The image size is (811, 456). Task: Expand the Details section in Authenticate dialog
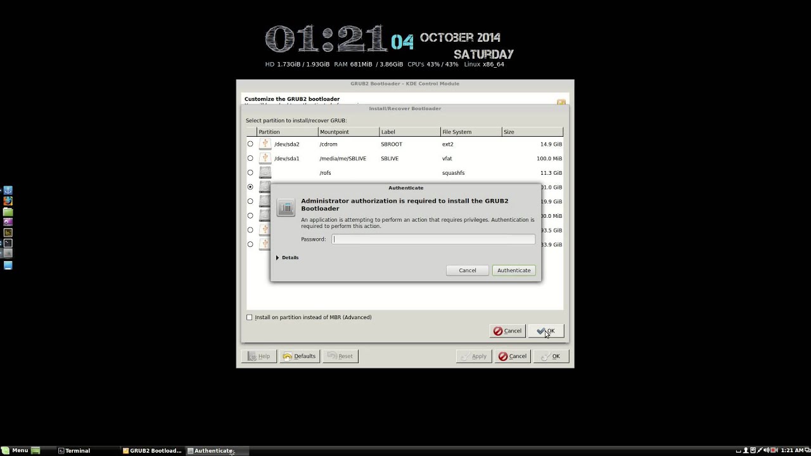coord(288,258)
